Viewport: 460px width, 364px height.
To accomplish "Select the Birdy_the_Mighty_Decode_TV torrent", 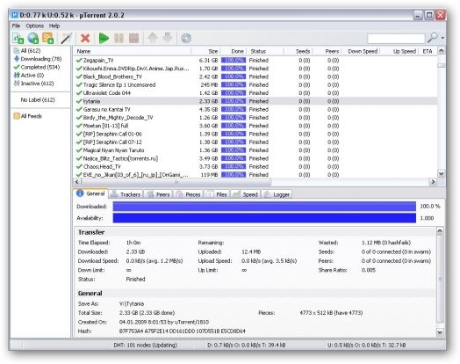I will pos(255,118).
